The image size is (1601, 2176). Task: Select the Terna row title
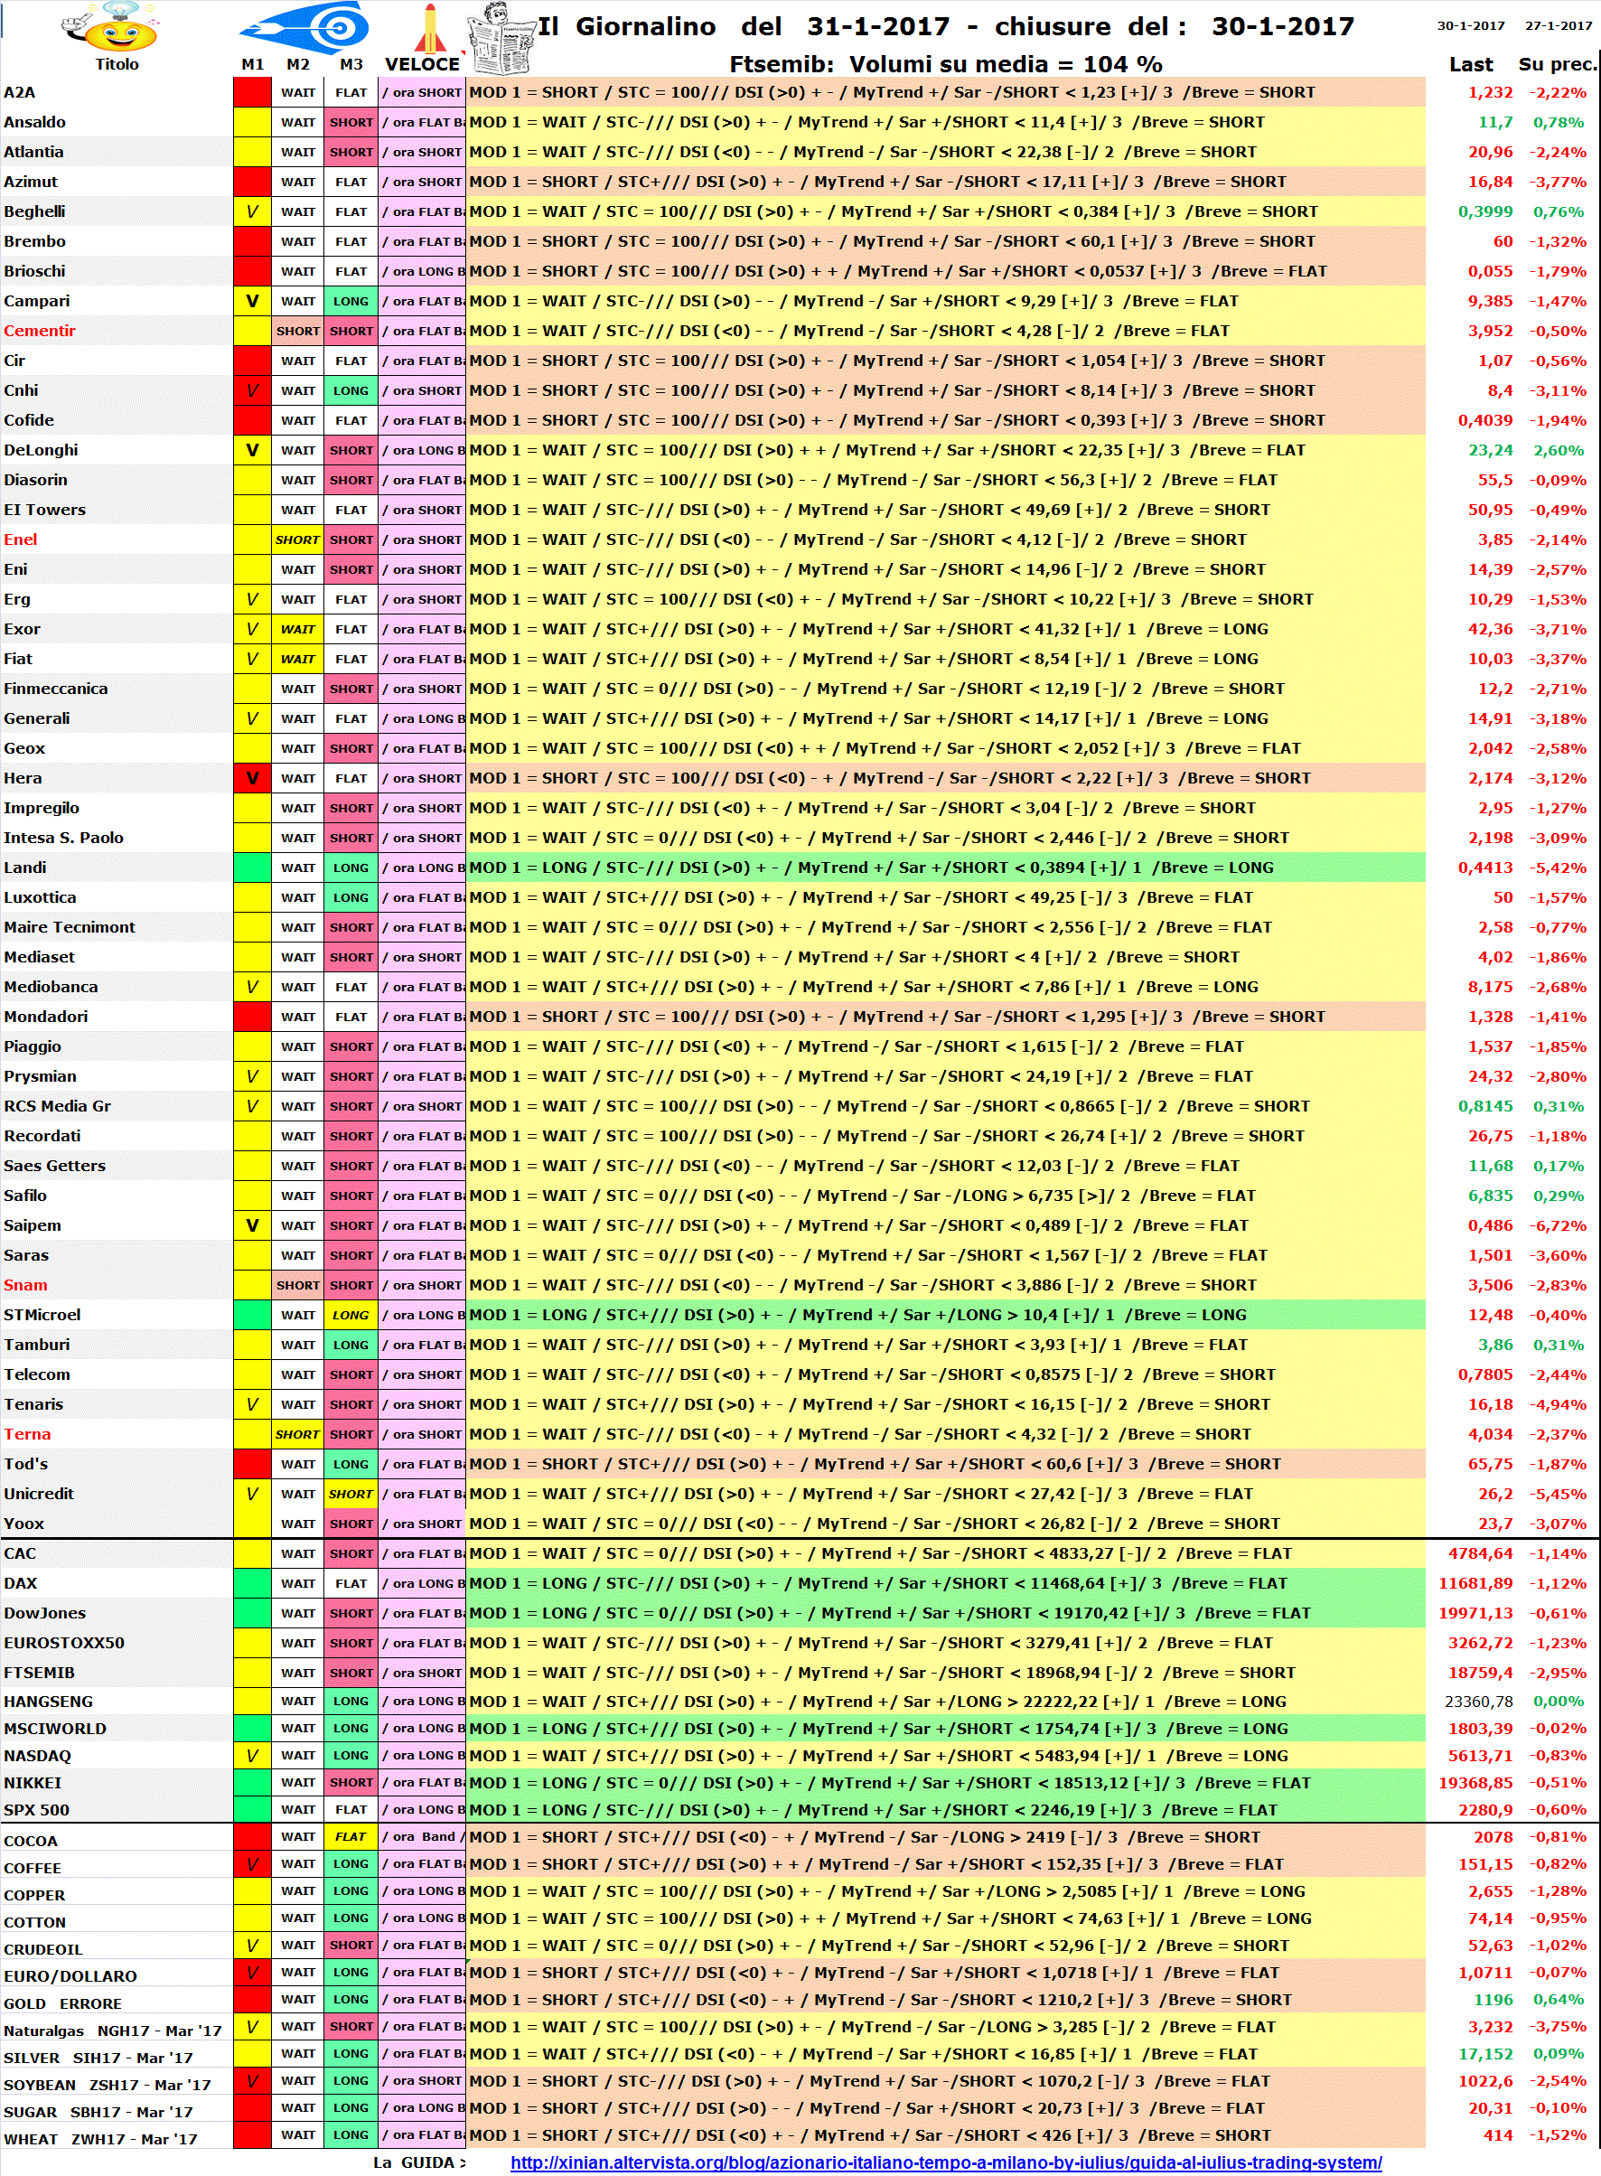point(27,1433)
